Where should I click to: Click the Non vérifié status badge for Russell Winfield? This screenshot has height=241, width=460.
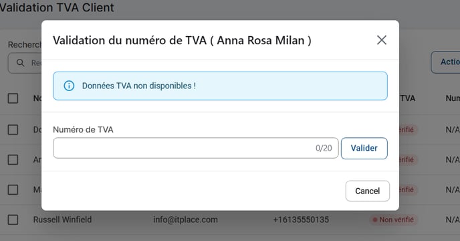(393, 220)
